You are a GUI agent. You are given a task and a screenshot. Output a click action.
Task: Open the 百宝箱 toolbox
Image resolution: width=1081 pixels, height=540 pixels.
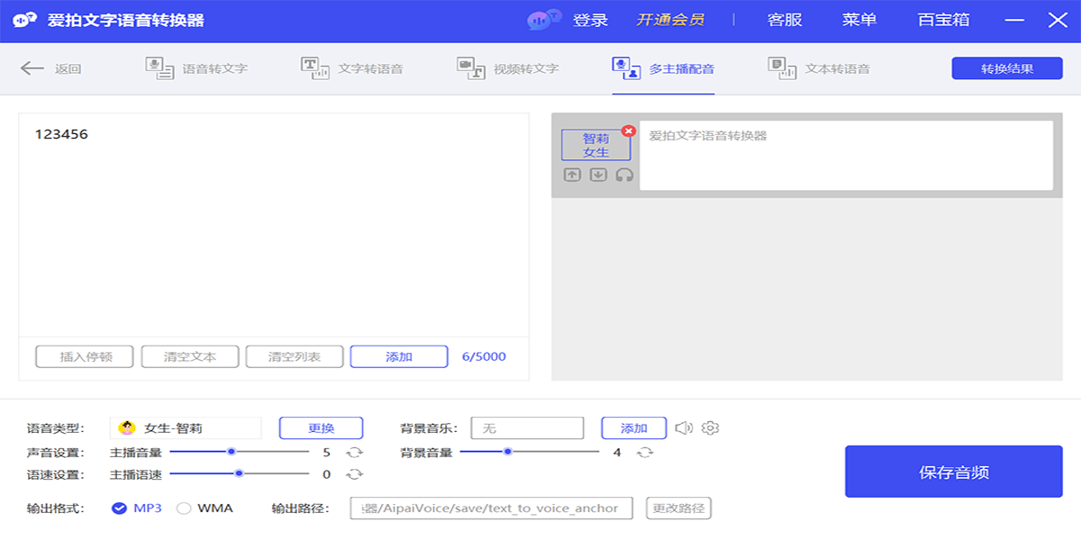pos(943,20)
